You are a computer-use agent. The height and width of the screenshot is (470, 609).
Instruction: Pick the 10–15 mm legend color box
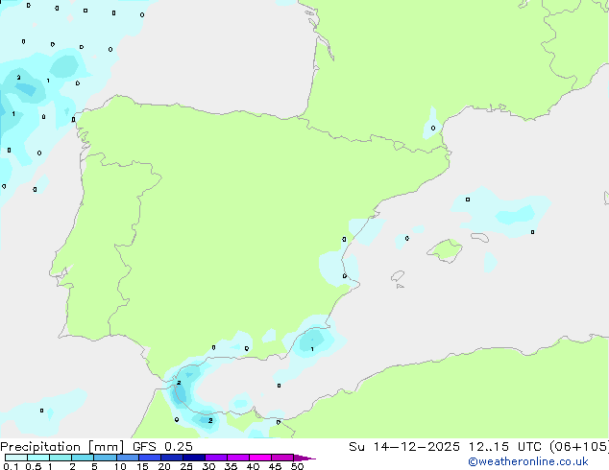128,458
